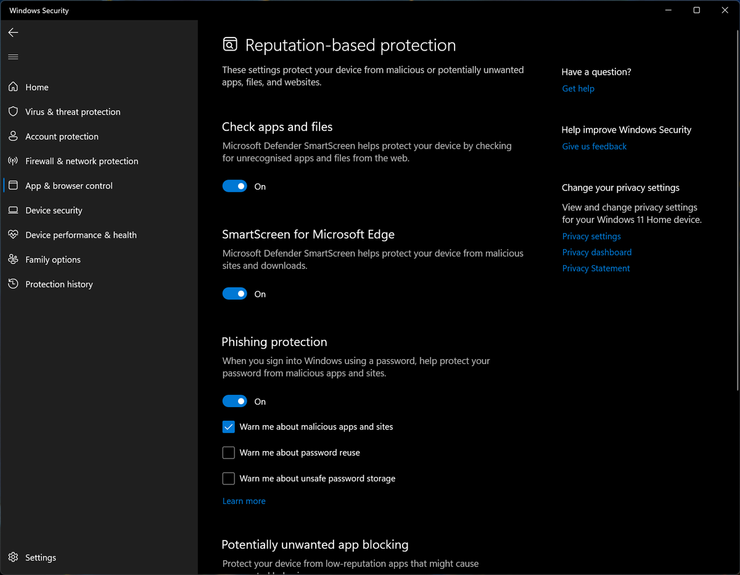The height and width of the screenshot is (575, 740).
Task: Turn off SmartScreen for Microsoft Edge toggle
Action: [234, 294]
